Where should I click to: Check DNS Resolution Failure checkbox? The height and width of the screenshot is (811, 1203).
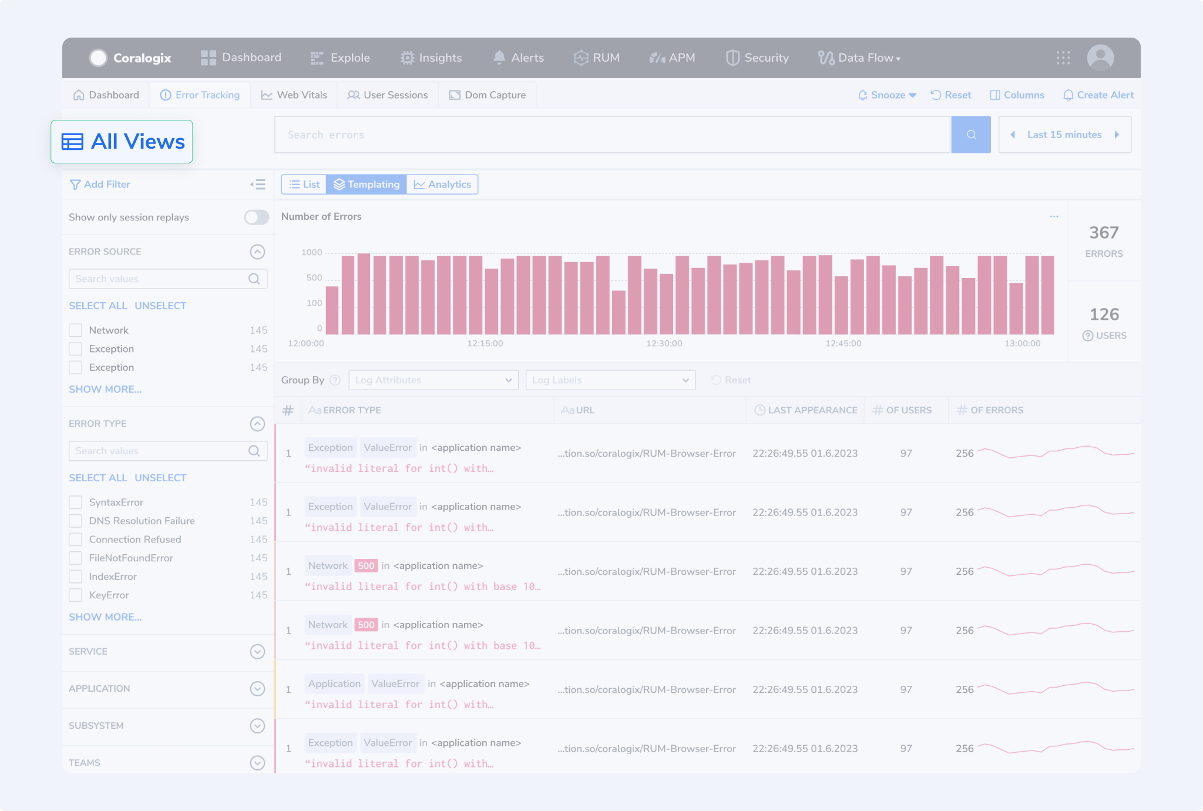(x=75, y=521)
